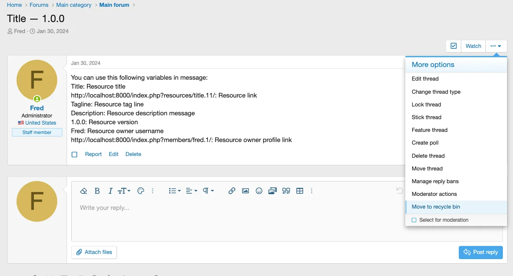Image resolution: width=513 pixels, height=276 pixels.
Task: Toggle the thread select-all checkbox button
Action: pyautogui.click(x=453, y=46)
